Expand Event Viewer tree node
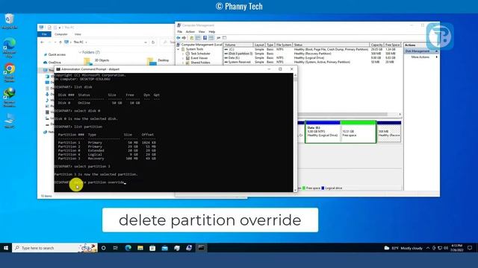The height and width of the screenshot is (268, 478). [183, 58]
